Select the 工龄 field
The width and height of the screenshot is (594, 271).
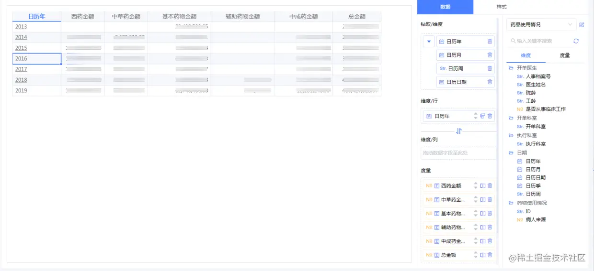click(531, 101)
